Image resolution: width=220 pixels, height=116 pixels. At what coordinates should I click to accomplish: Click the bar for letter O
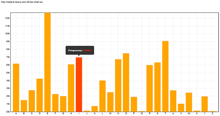click(x=126, y=82)
